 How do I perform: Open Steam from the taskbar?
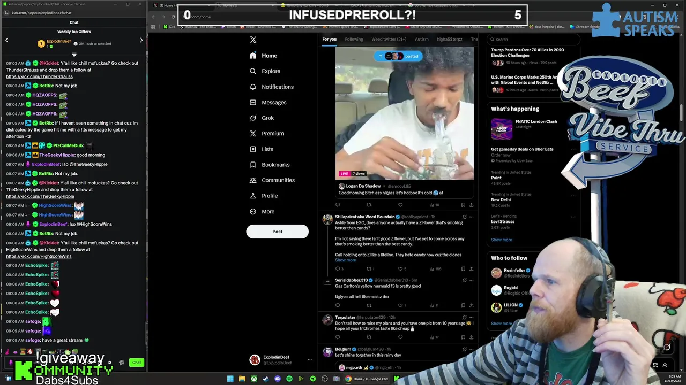tap(265, 379)
